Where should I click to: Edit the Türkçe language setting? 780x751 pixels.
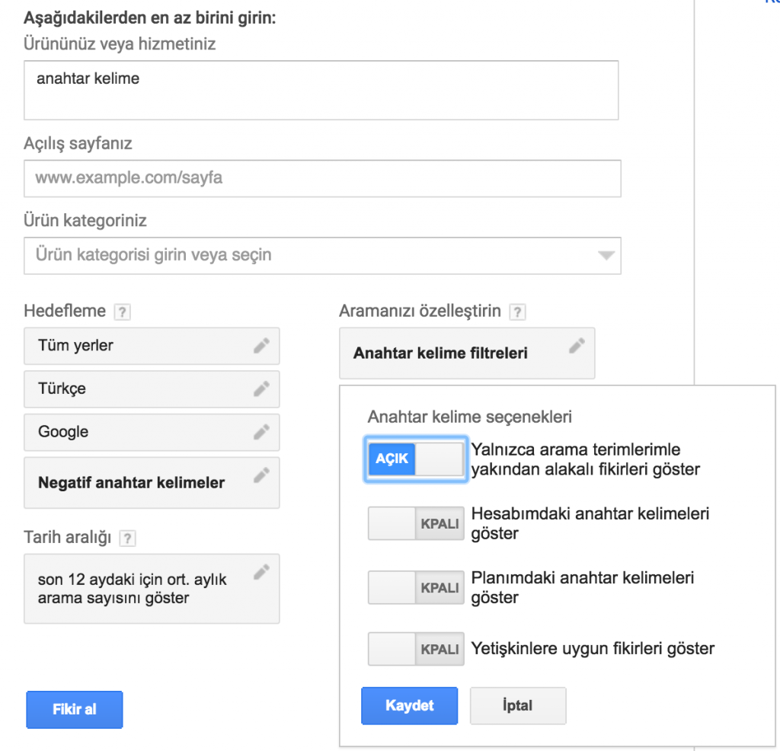pos(263,388)
